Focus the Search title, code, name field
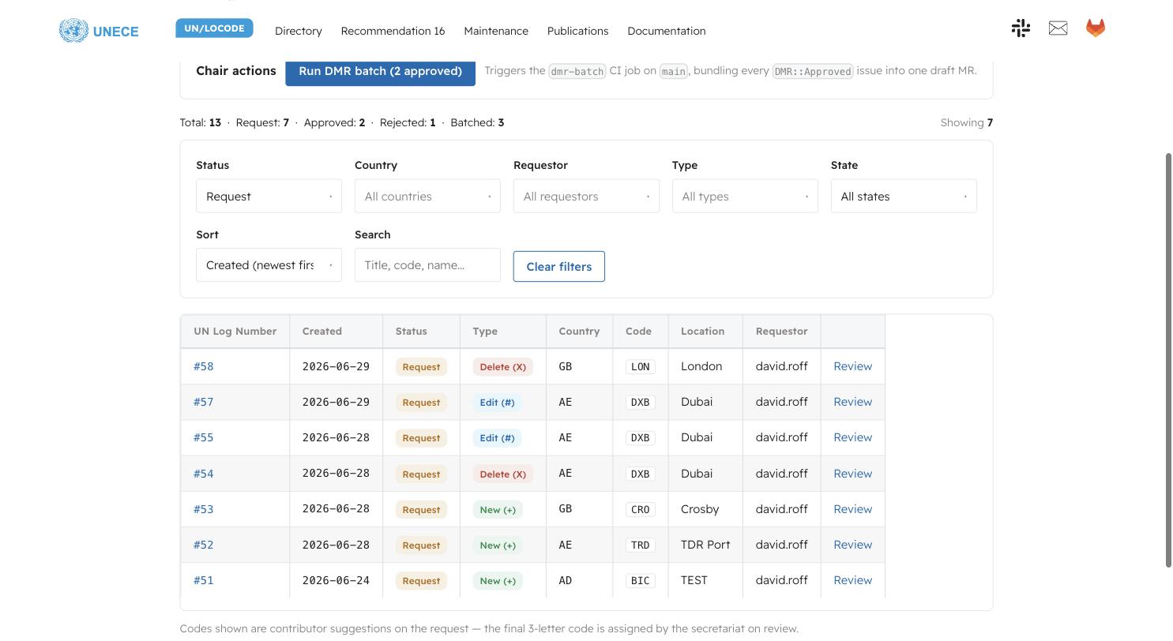 pyautogui.click(x=427, y=265)
